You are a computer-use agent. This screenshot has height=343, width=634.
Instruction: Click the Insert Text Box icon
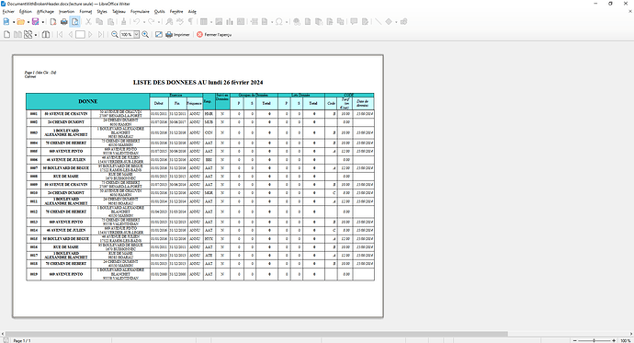tap(241, 22)
